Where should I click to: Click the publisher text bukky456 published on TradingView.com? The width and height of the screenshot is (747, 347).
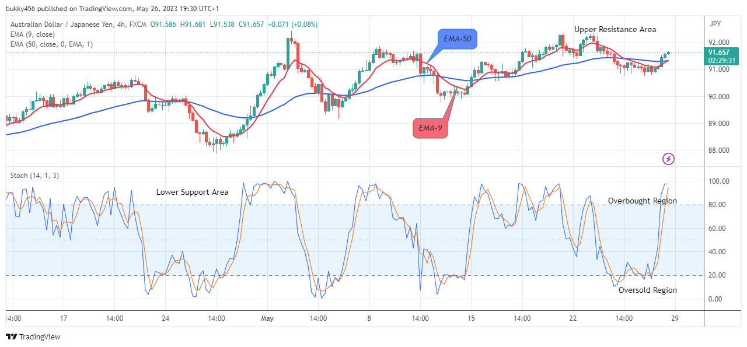(68, 9)
